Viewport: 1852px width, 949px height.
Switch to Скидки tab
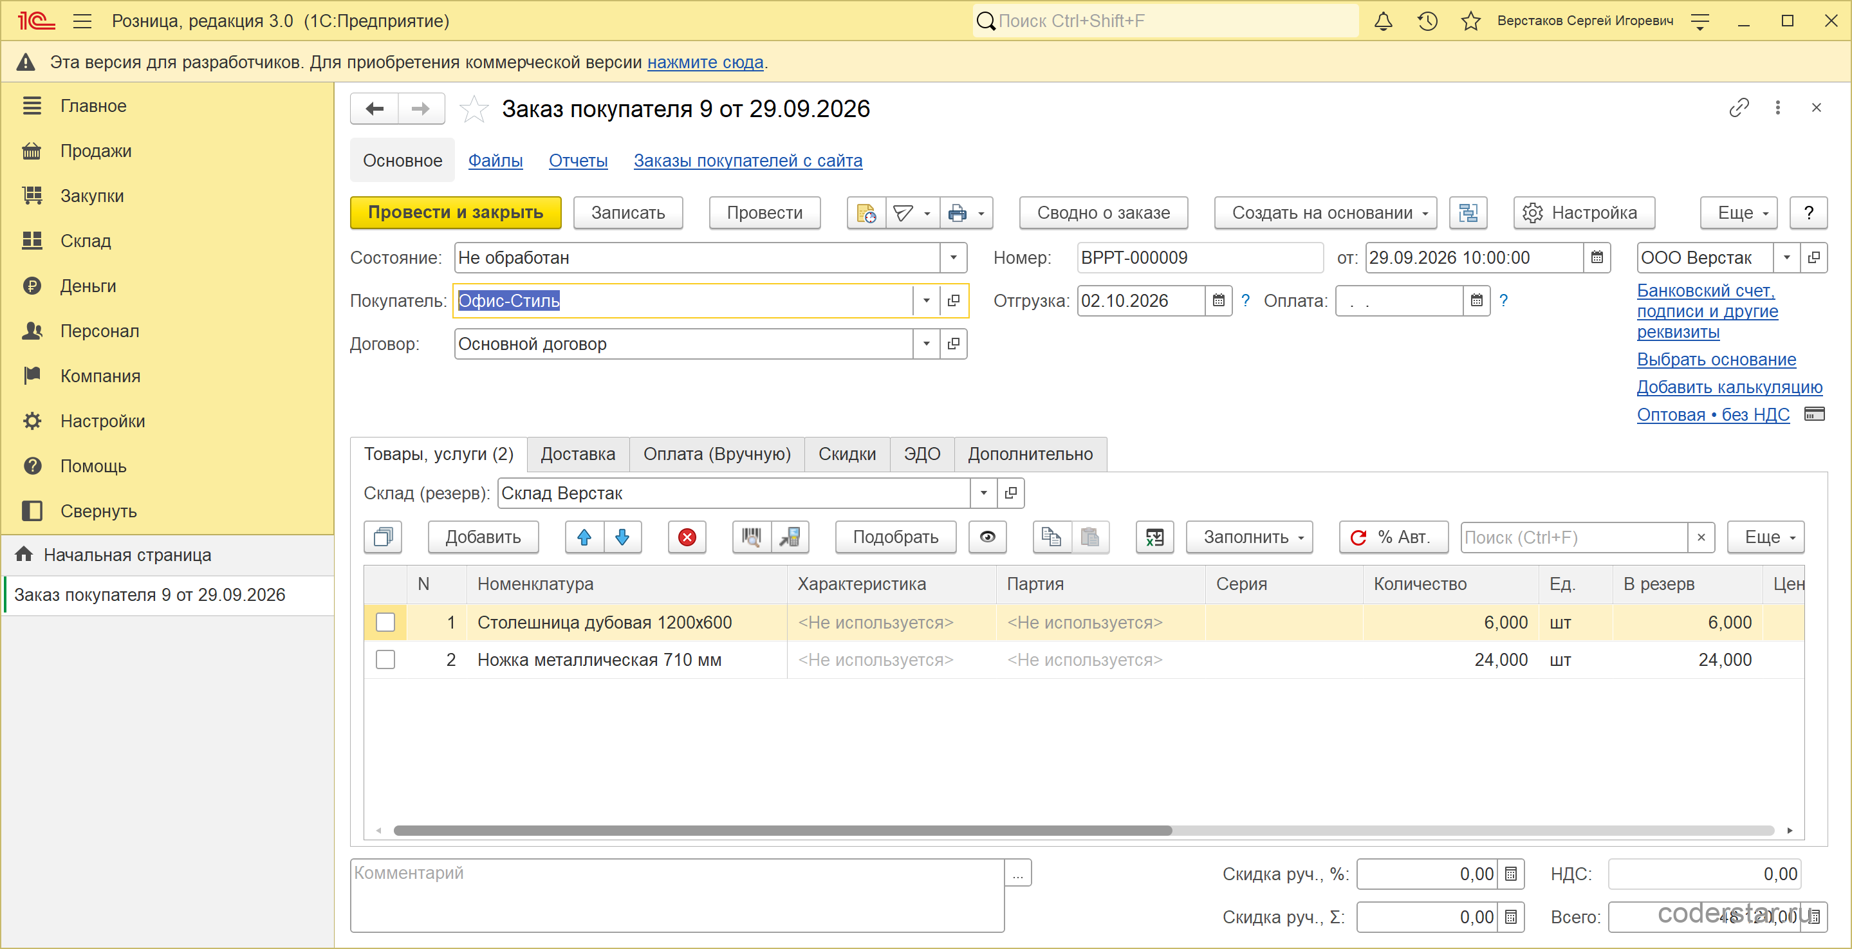[x=847, y=454]
